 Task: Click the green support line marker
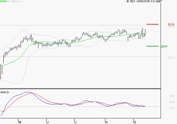click(152, 46)
